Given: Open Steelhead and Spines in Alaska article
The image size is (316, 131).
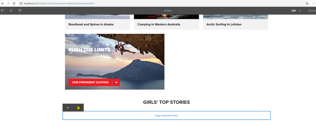Looking at the screenshot, I should tap(91, 24).
